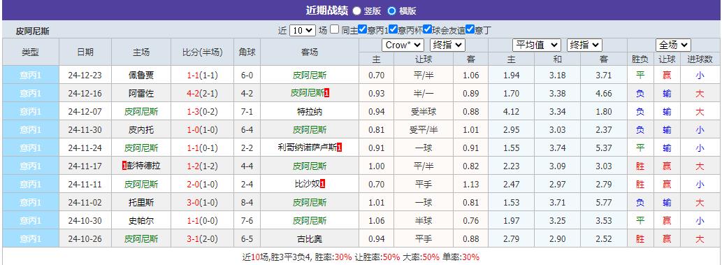
Task: Click handicap 半/一 in 阿雷佐 row
Action: 423,94
